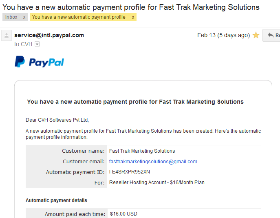Remove the Inbox label with its x

pos(24,17)
